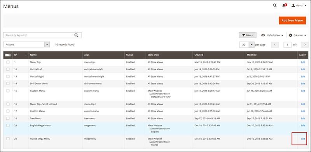Edit the France Mega Menu
Viewport: 311px width, 152px height.
[303, 139]
